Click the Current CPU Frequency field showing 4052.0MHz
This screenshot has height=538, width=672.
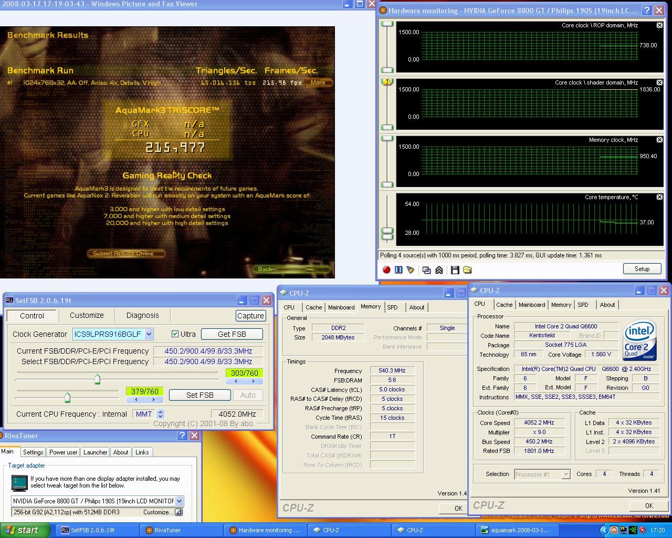(237, 414)
